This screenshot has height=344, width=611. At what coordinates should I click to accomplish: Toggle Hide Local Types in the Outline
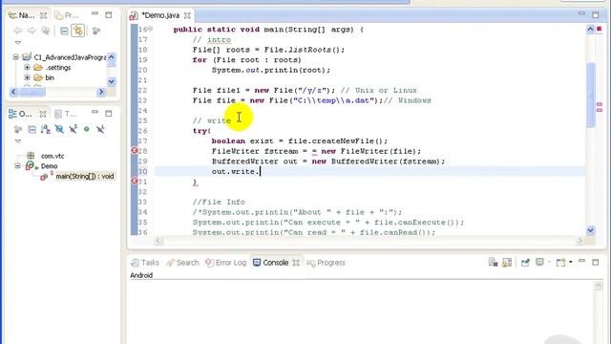pos(100,129)
